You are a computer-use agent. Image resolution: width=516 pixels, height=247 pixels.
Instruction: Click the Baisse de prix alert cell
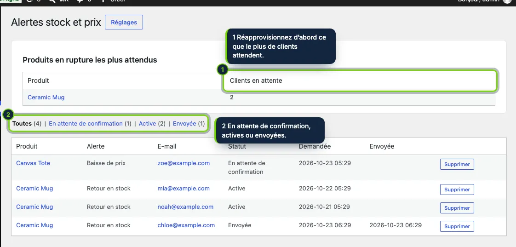tap(106, 163)
